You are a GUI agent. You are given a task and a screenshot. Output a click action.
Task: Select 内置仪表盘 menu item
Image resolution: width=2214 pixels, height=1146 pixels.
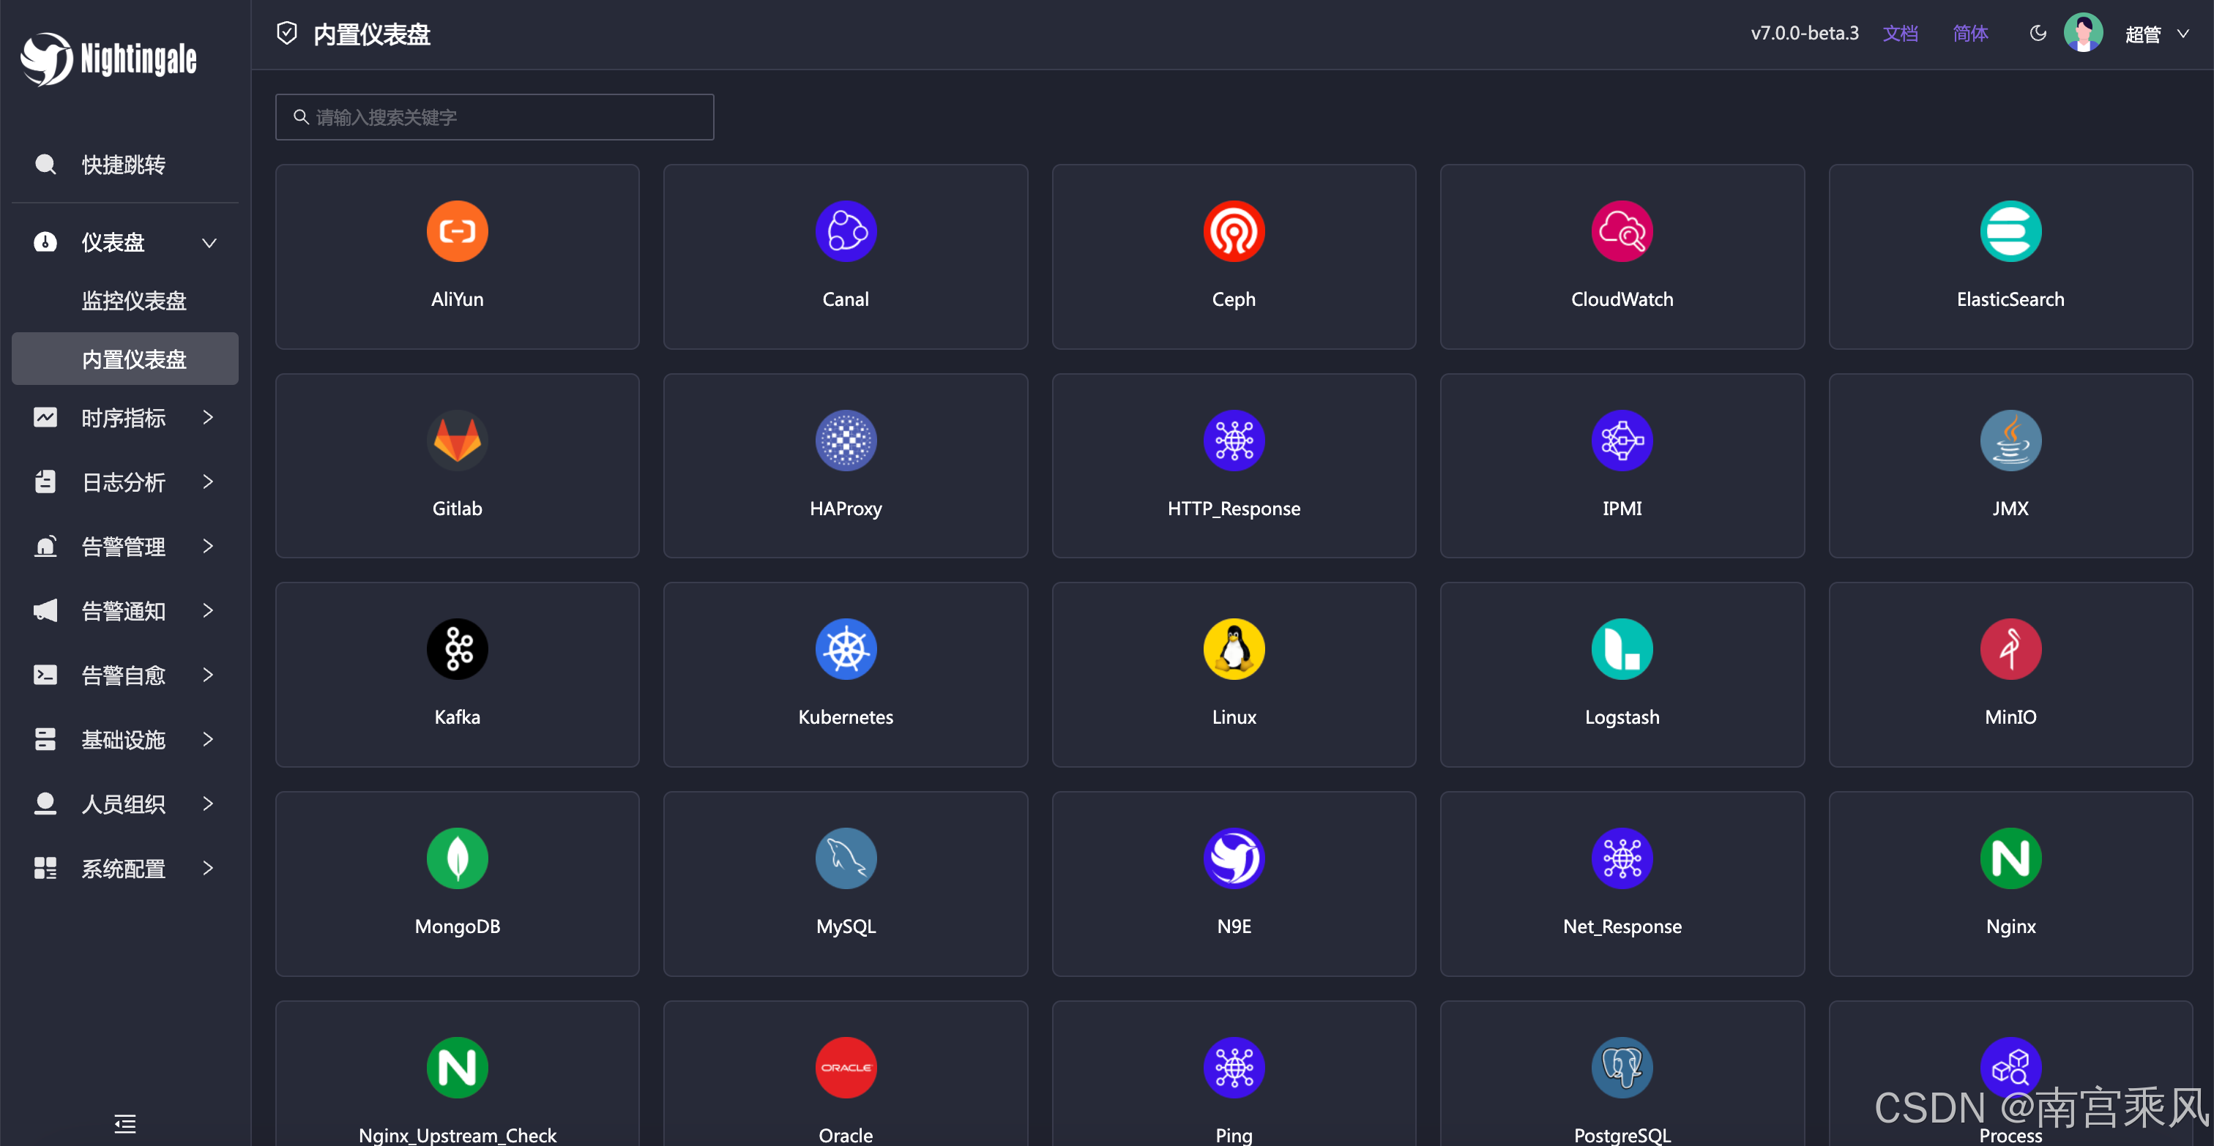[124, 359]
